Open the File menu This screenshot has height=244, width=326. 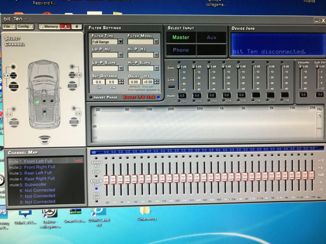pos(9,26)
